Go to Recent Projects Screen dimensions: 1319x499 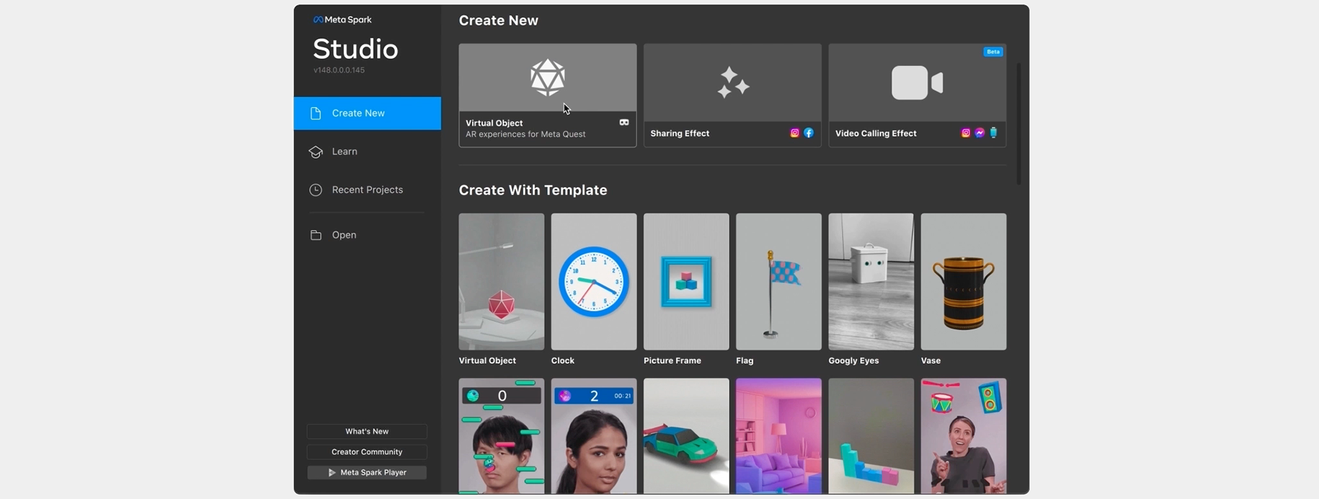point(368,190)
